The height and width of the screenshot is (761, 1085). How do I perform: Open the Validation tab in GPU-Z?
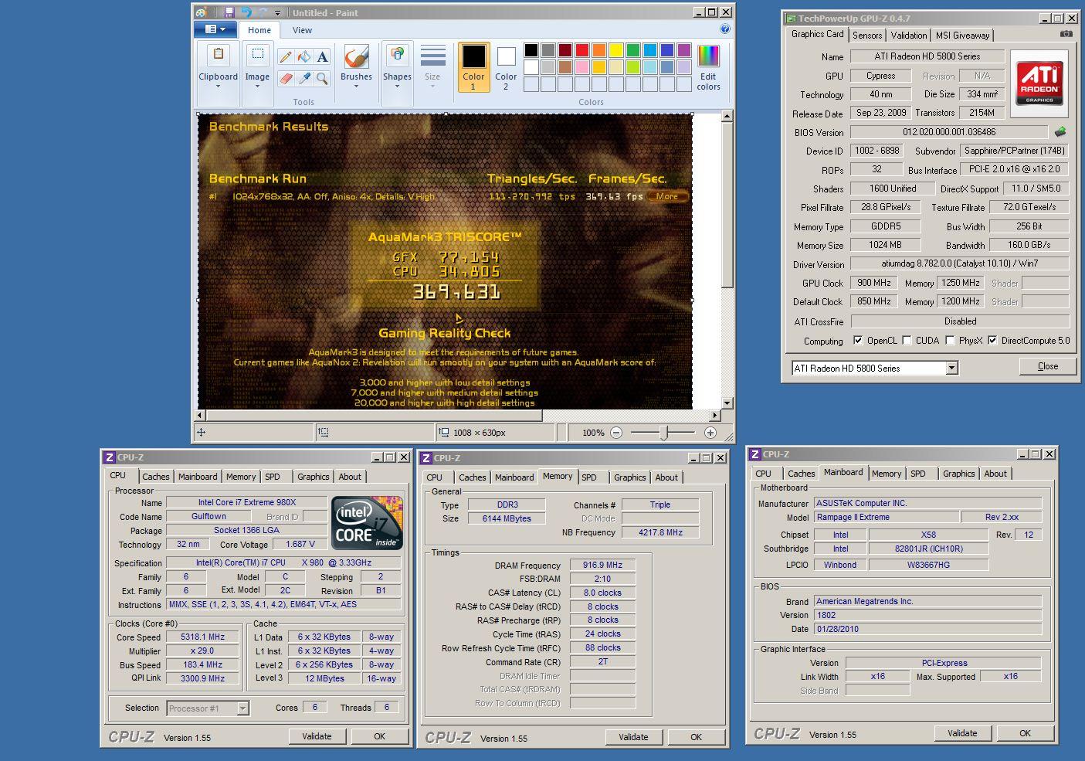pos(908,35)
